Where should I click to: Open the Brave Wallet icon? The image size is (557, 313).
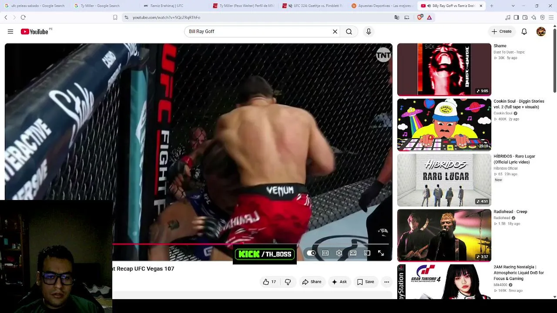tap(525, 17)
